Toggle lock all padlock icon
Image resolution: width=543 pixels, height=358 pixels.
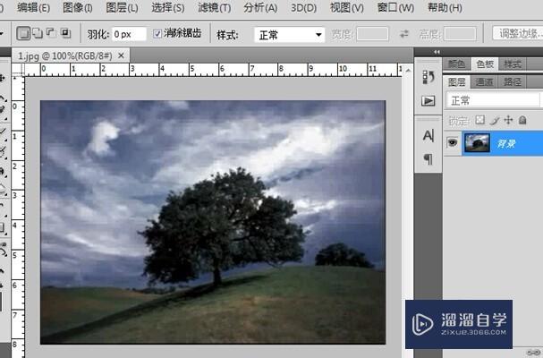[522, 120]
